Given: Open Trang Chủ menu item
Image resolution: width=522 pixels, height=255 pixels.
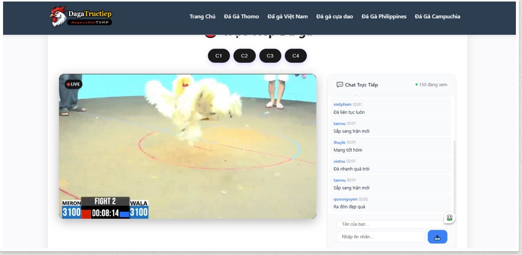Looking at the screenshot, I should 202,16.
